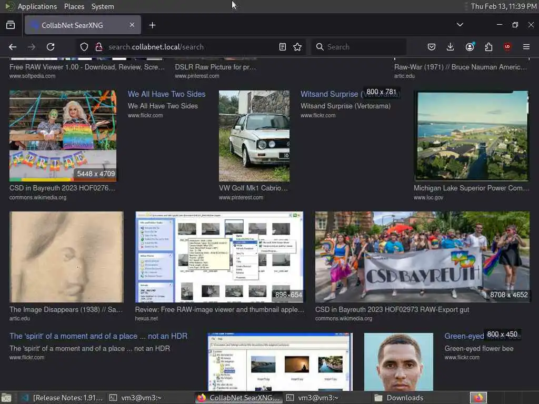539x404 pixels.
Task: Show desktop icon in taskbar corner
Action: tap(6, 398)
